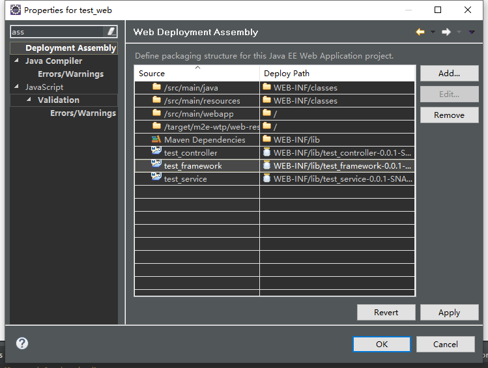
Task: Go back using the yellow left arrow
Action: [420, 32]
